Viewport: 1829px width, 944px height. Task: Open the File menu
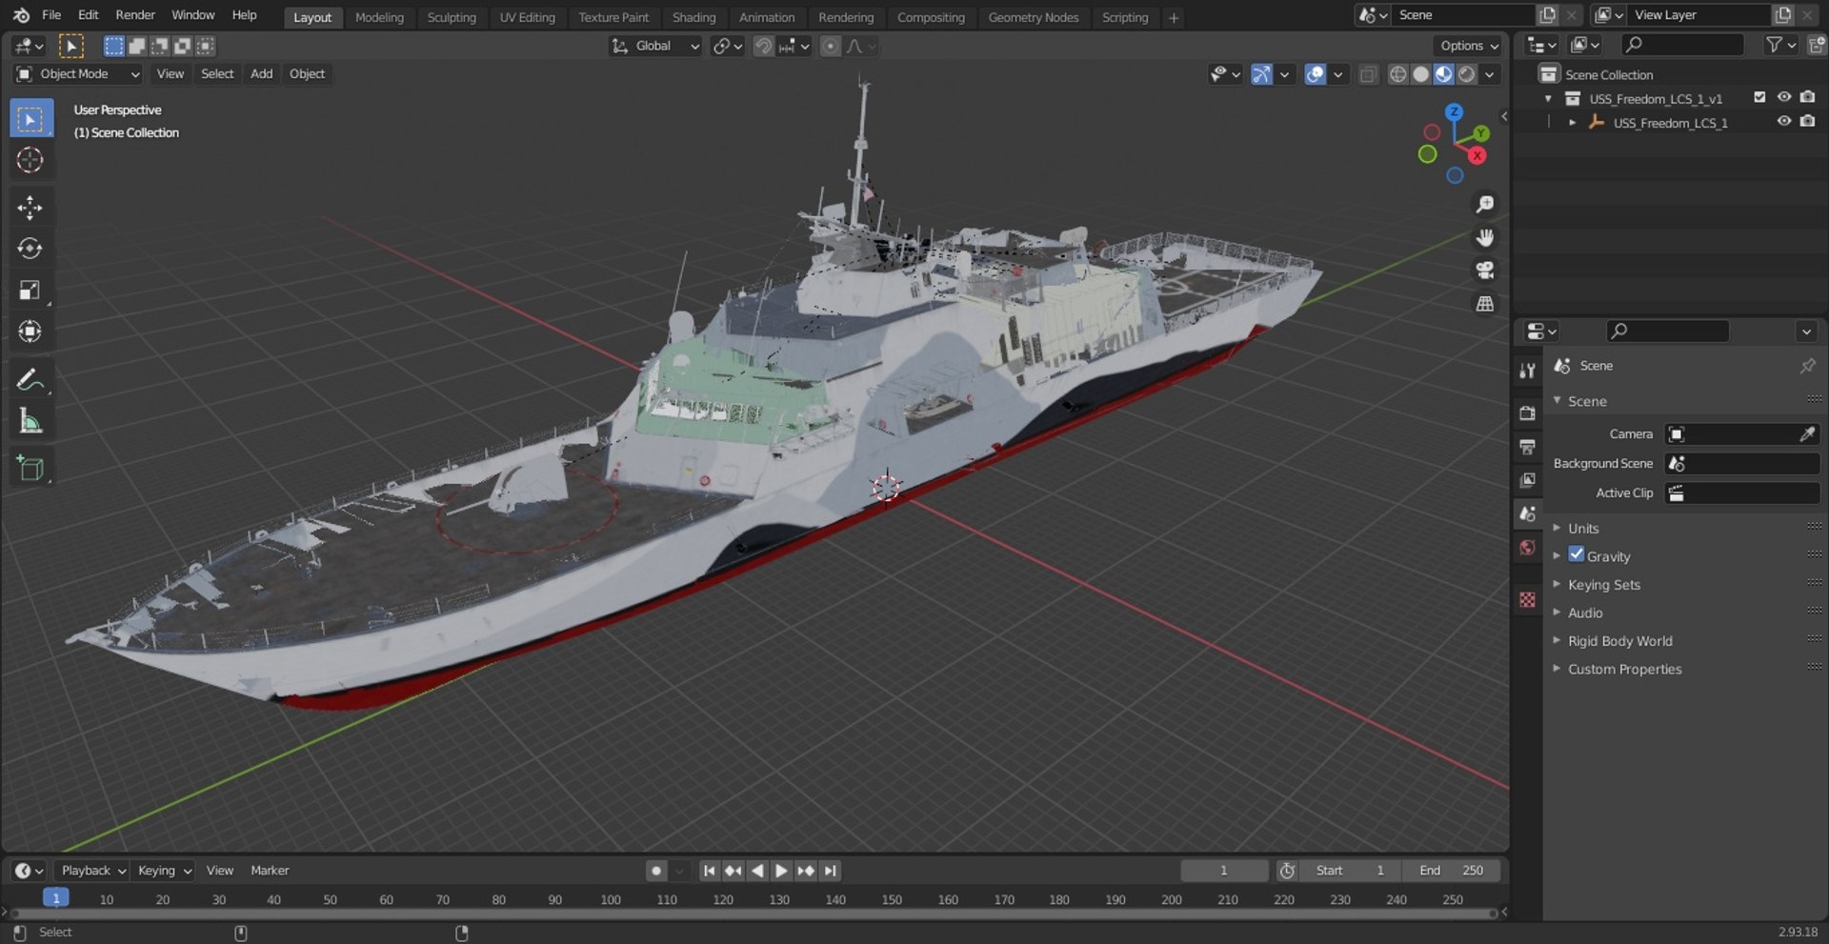[51, 15]
